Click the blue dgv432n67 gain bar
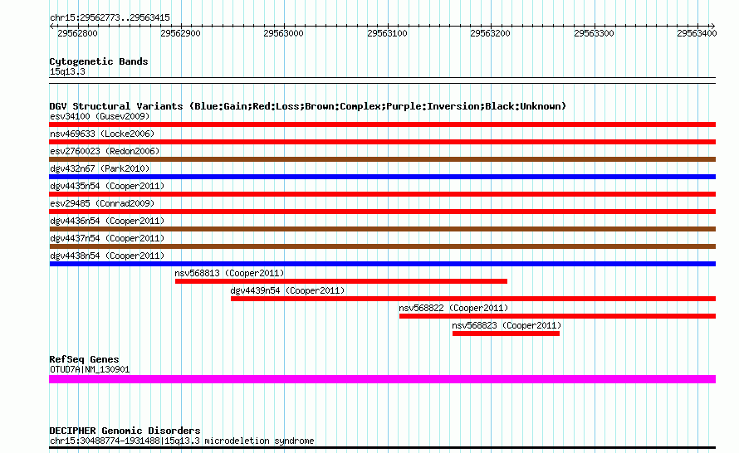This screenshot has width=739, height=453. click(382, 177)
